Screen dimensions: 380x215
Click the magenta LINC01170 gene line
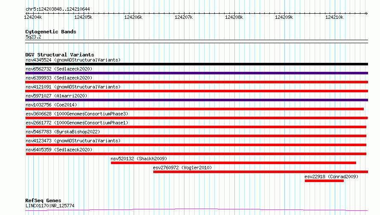196,210
